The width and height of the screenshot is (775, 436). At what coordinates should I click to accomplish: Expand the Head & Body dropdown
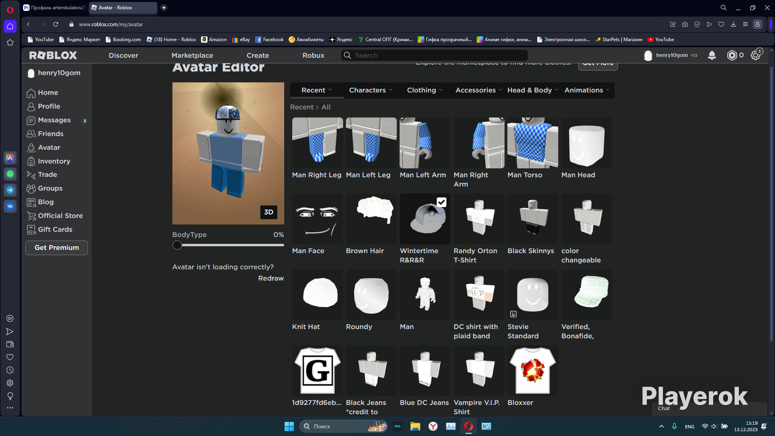tap(533, 90)
